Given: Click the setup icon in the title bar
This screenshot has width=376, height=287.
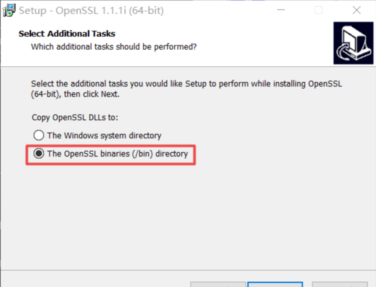Looking at the screenshot, I should (x=8, y=10).
